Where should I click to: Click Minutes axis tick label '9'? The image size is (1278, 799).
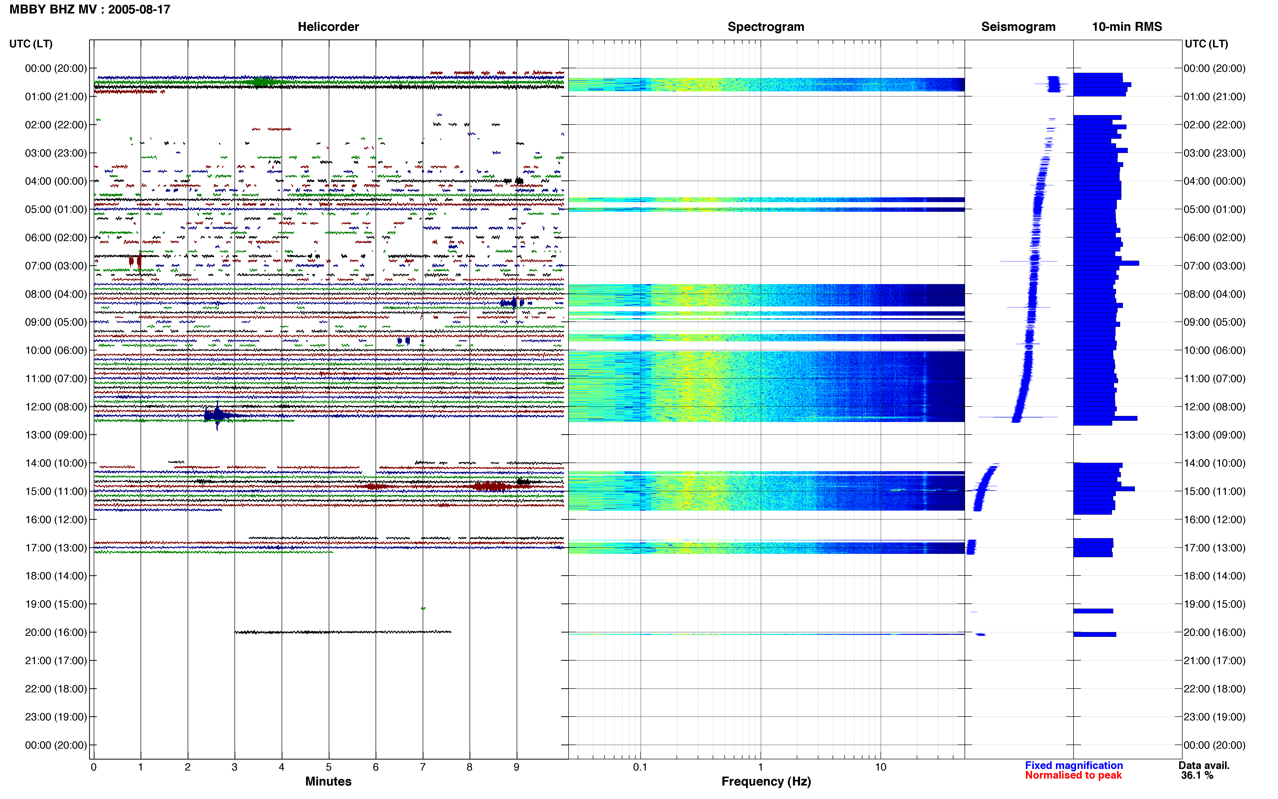(516, 767)
